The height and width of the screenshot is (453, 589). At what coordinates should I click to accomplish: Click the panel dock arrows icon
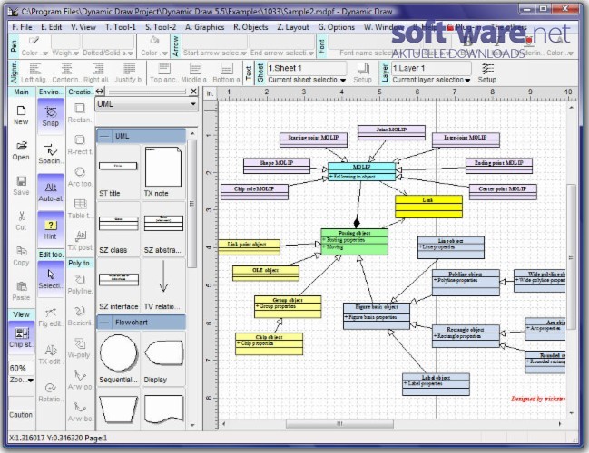(100, 92)
